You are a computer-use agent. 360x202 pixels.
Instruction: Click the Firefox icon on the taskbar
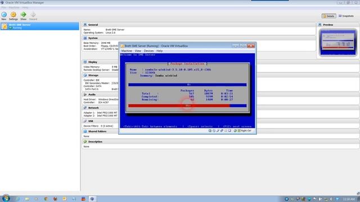tap(55, 199)
